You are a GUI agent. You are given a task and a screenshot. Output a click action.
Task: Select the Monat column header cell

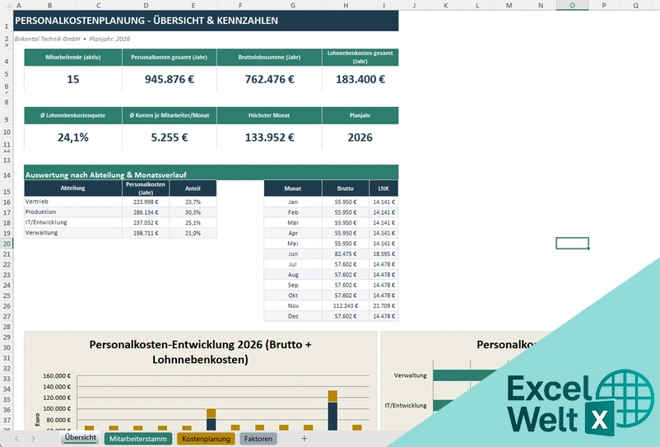pos(293,189)
